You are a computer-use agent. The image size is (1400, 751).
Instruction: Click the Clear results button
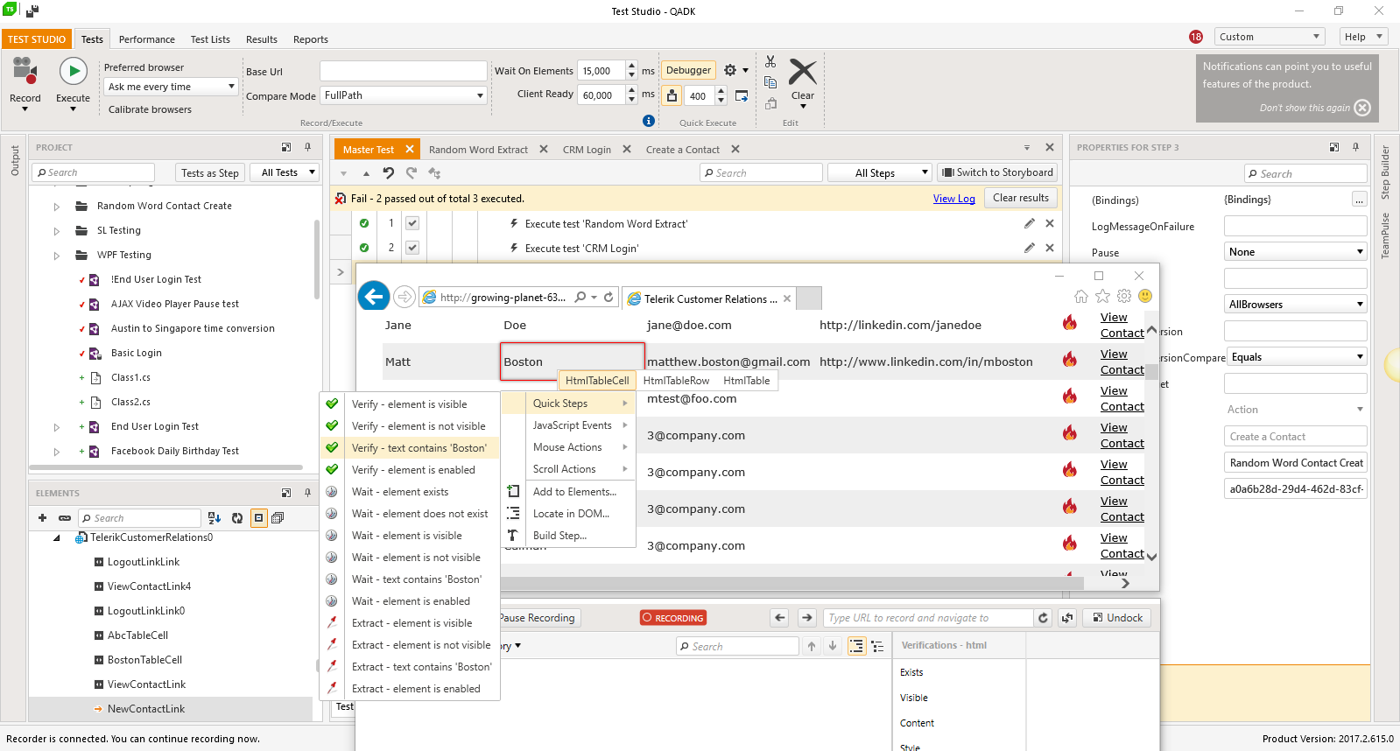click(x=1021, y=198)
